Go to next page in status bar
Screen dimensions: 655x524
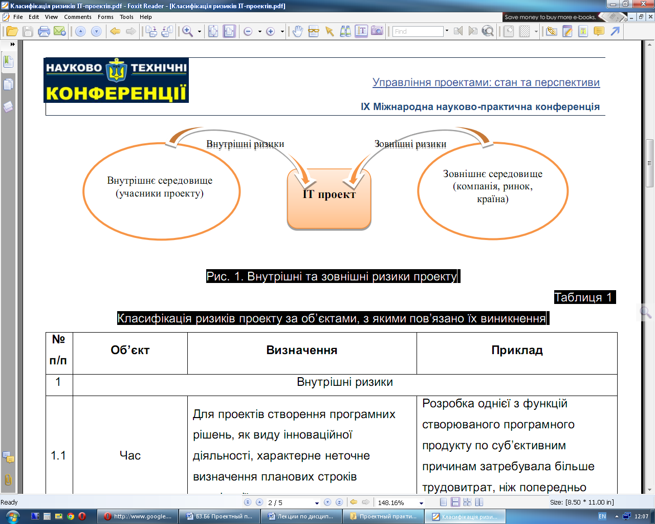click(327, 503)
